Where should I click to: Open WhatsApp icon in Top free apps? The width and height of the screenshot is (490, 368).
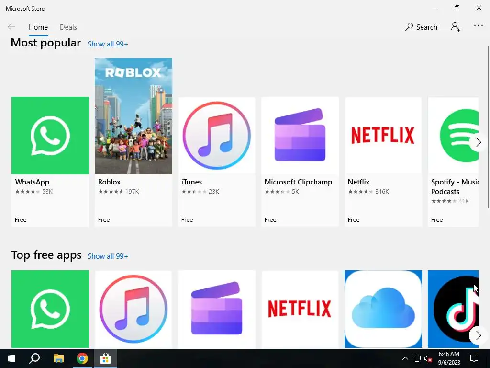point(50,309)
